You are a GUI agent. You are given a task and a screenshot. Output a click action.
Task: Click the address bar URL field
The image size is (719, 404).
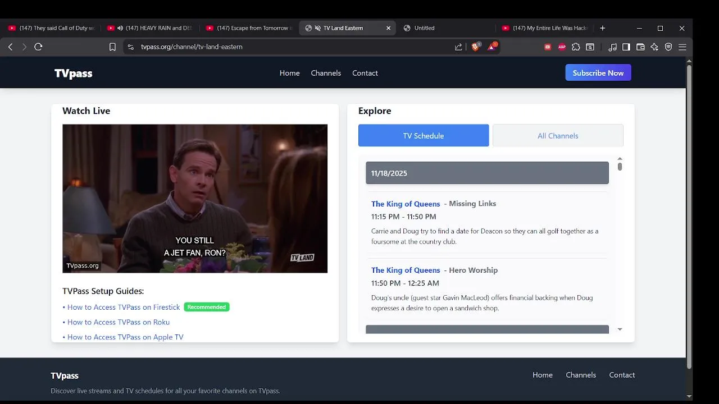pyautogui.click(x=292, y=47)
